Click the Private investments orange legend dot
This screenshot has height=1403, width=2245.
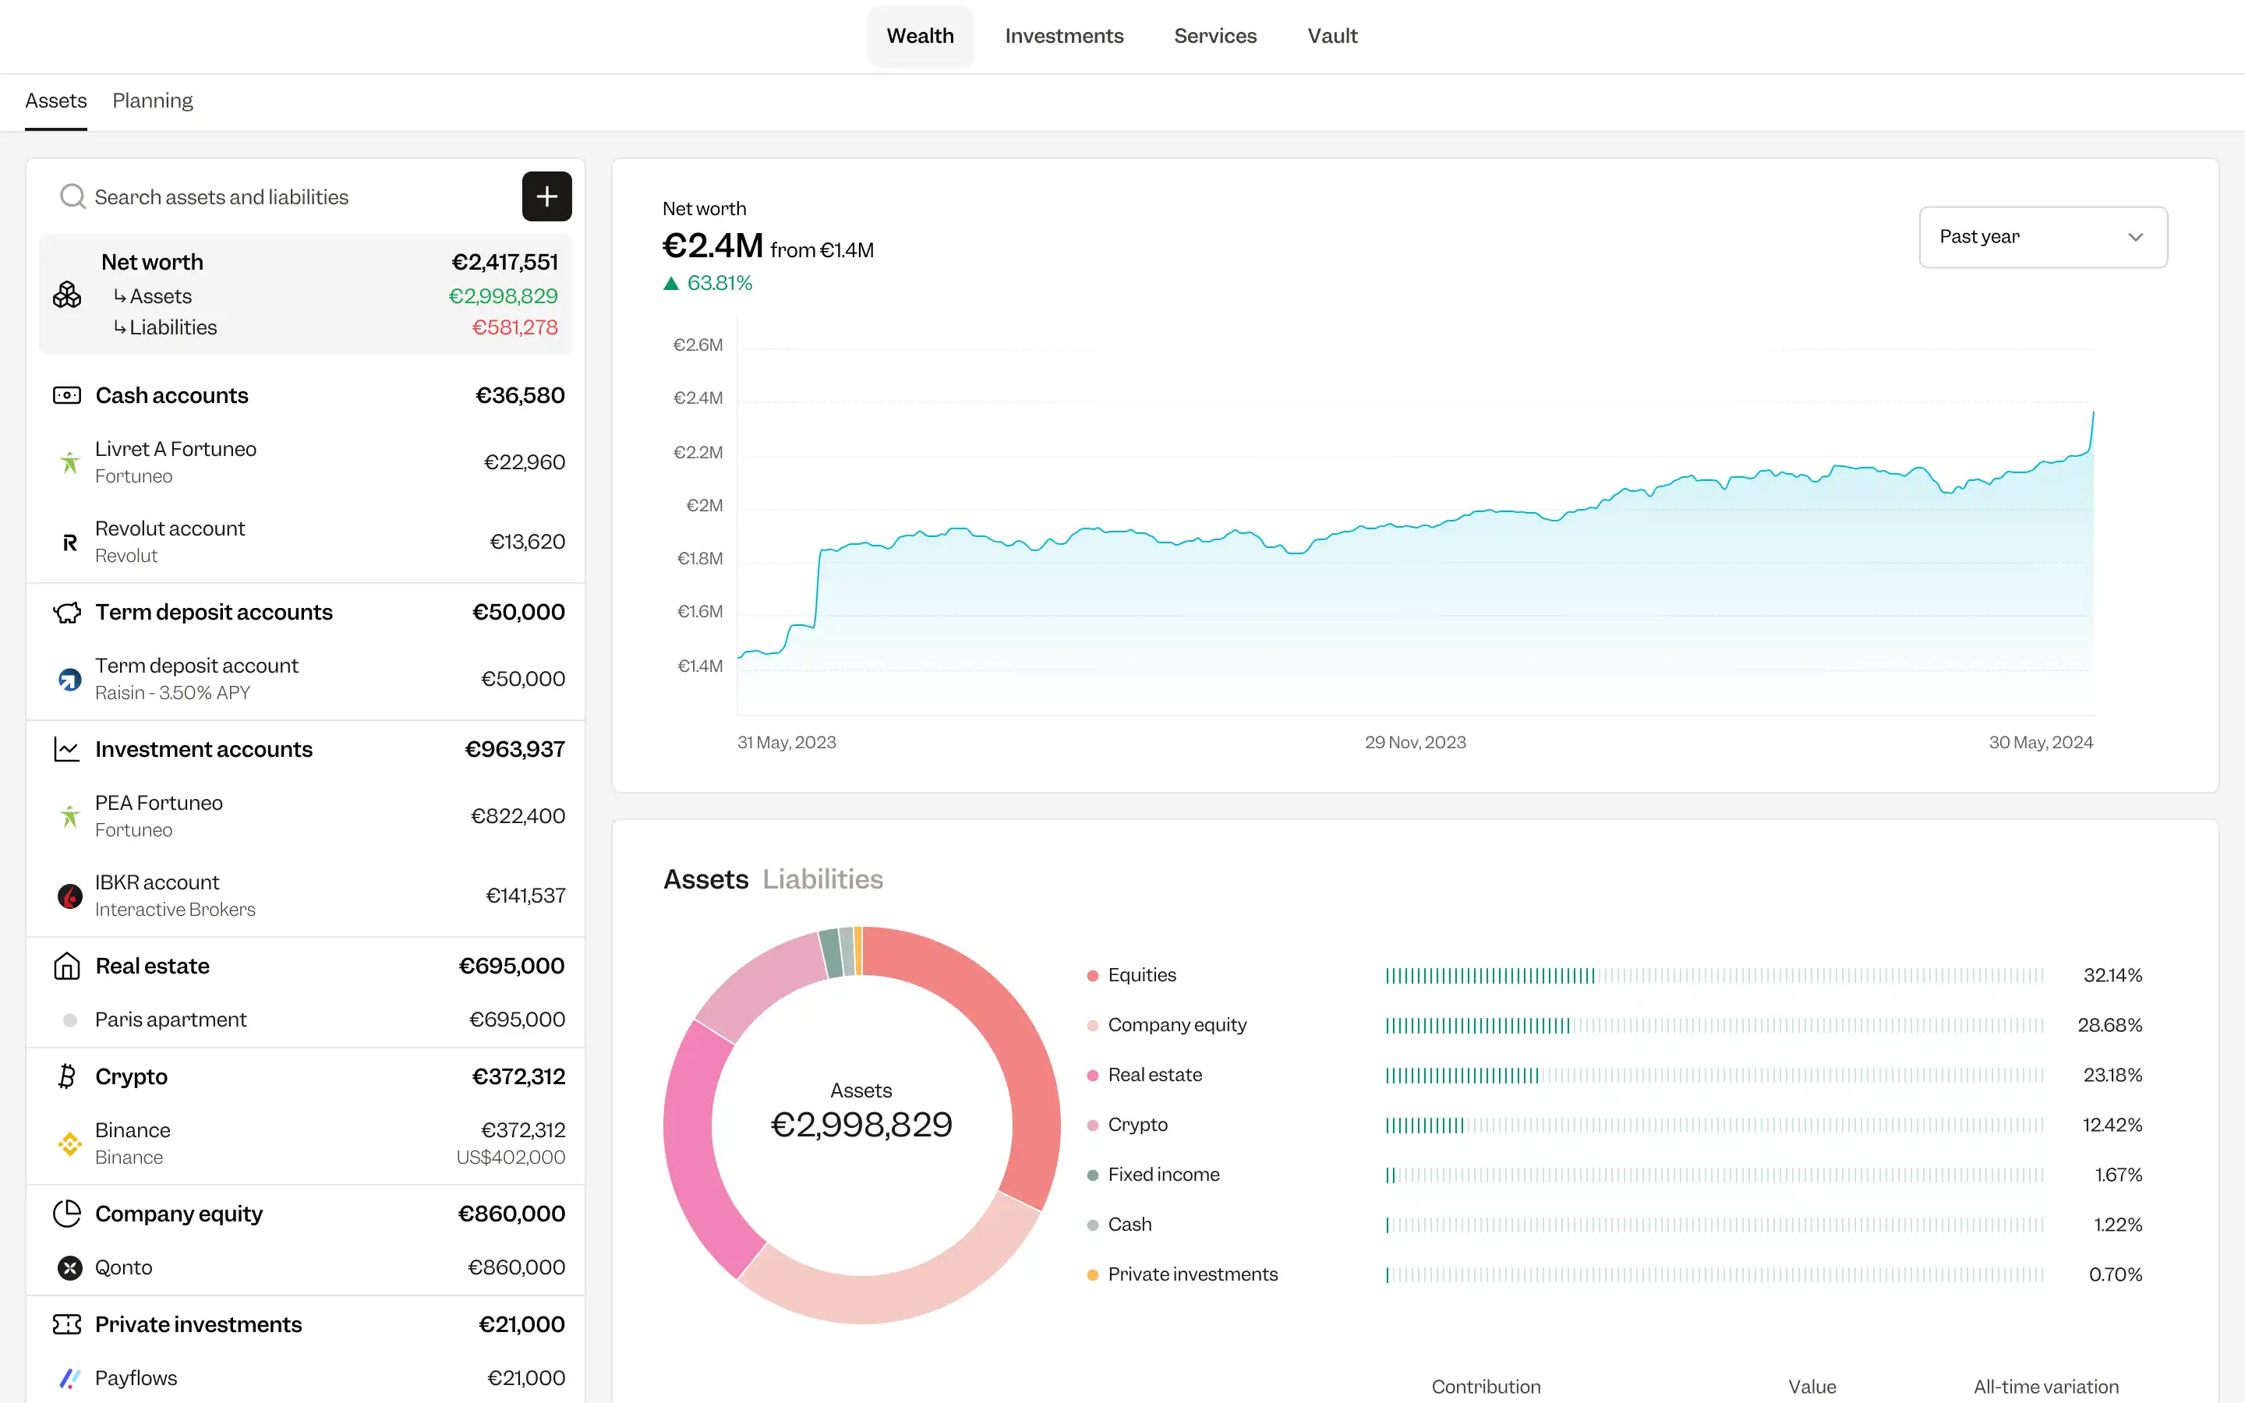[1093, 1275]
